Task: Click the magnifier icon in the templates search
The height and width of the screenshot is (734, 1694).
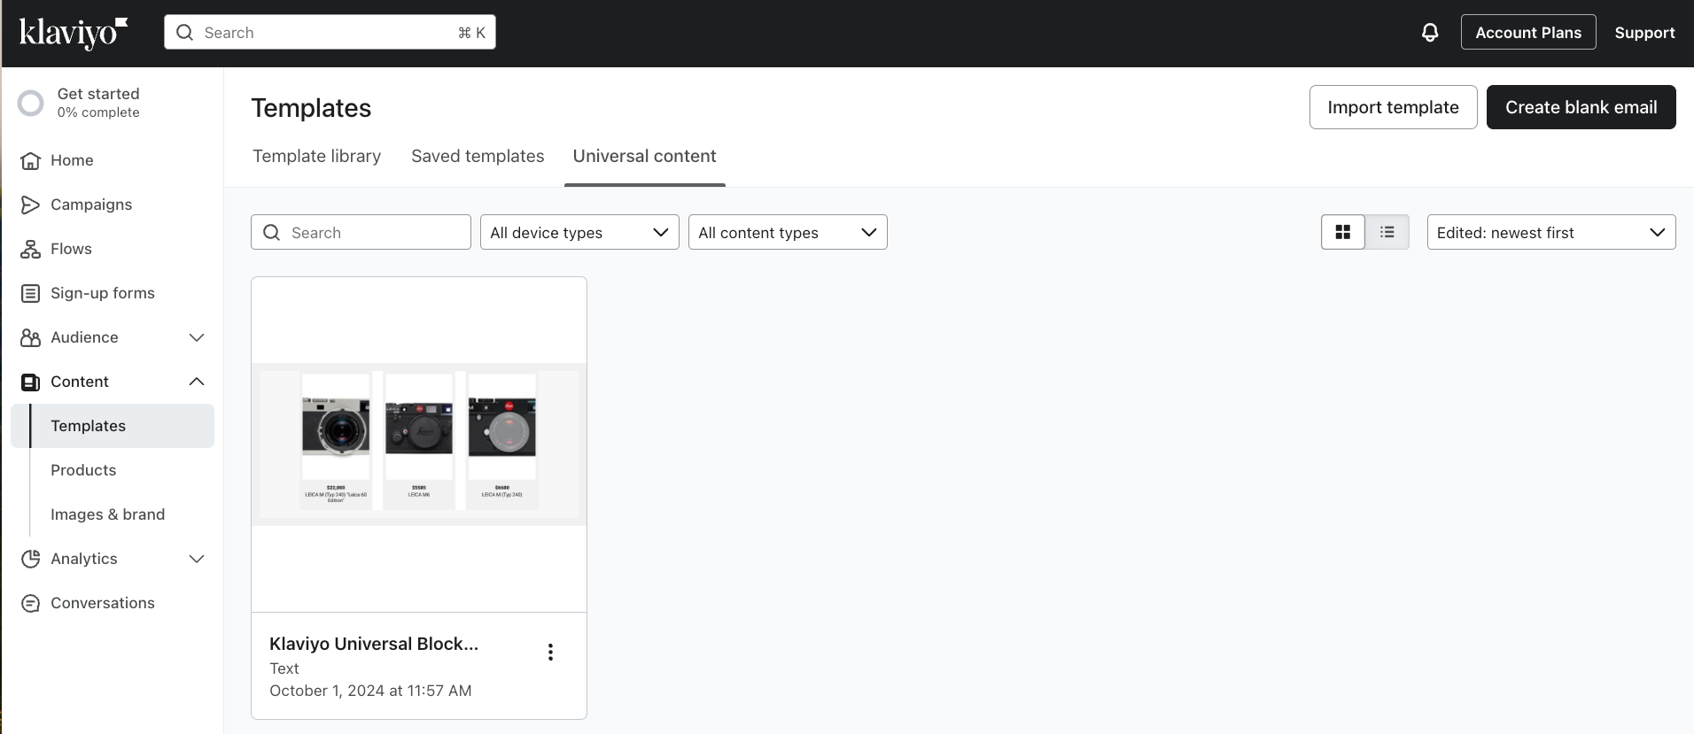Action: coord(272,233)
